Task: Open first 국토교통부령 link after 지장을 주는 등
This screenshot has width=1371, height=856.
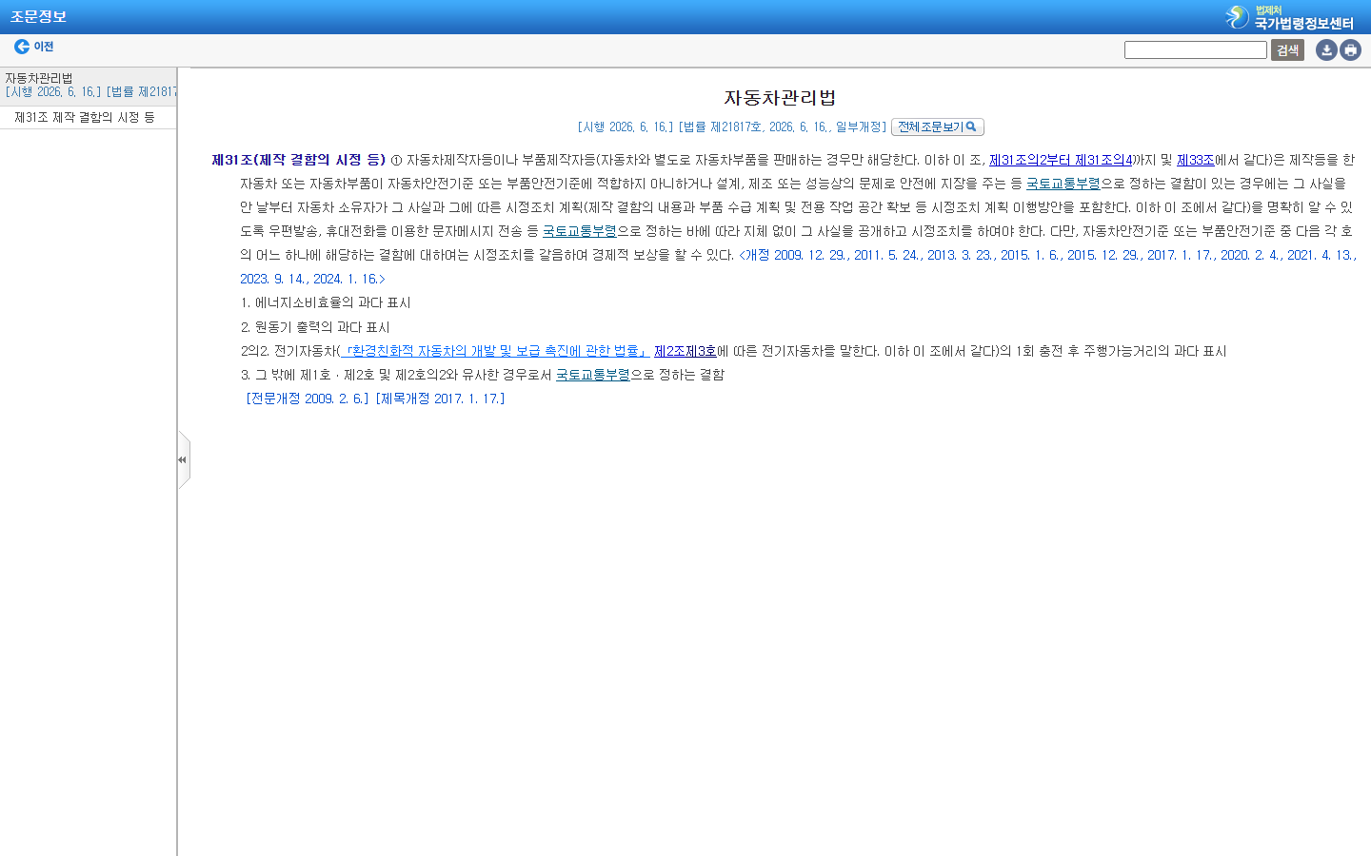Action: [1063, 184]
